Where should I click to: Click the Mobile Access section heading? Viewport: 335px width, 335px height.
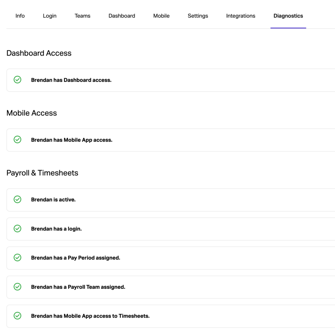32,113
